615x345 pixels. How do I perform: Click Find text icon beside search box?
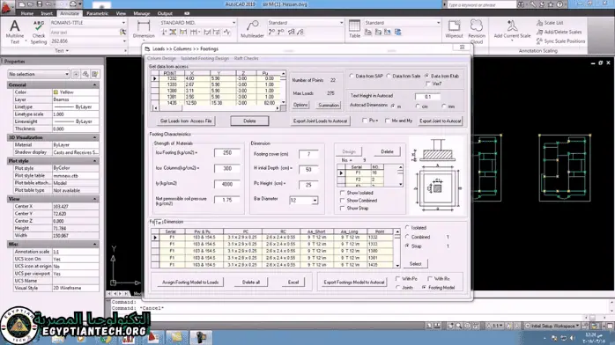pos(122,32)
